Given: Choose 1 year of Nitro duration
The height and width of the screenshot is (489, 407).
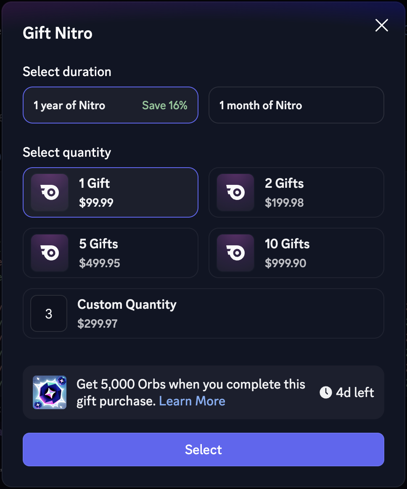Looking at the screenshot, I should tap(111, 105).
